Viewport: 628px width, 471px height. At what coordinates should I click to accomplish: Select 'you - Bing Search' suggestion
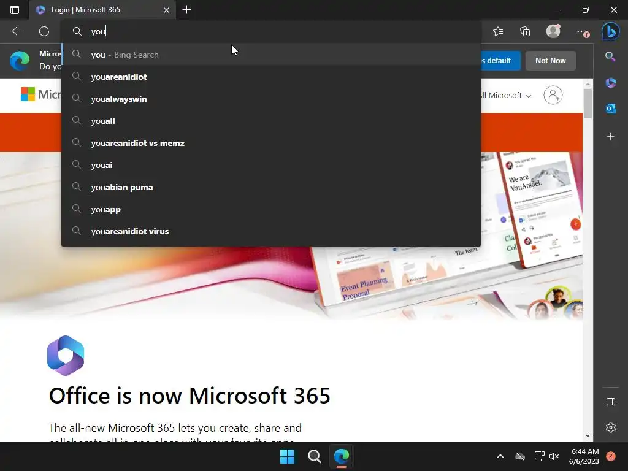pyautogui.click(x=271, y=55)
